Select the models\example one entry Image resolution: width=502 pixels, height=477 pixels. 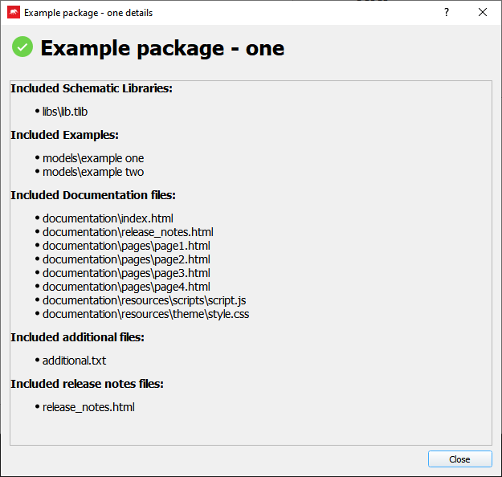click(93, 158)
